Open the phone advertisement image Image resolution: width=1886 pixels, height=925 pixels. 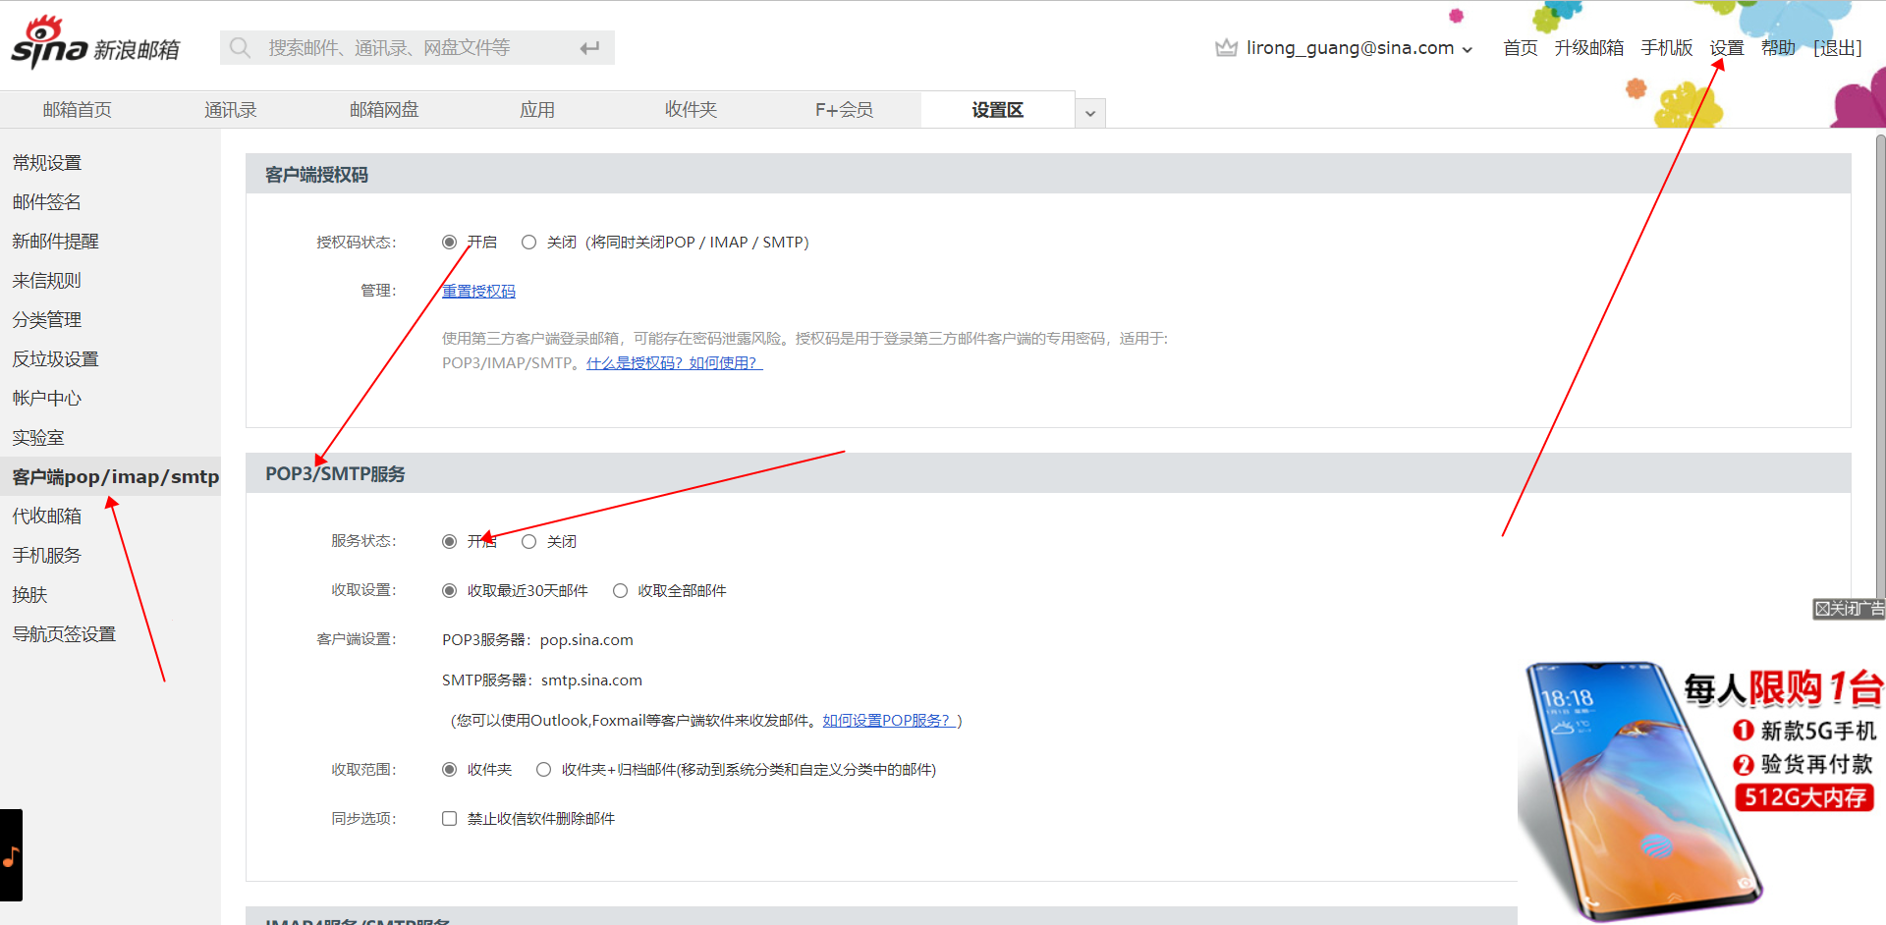tap(1701, 790)
